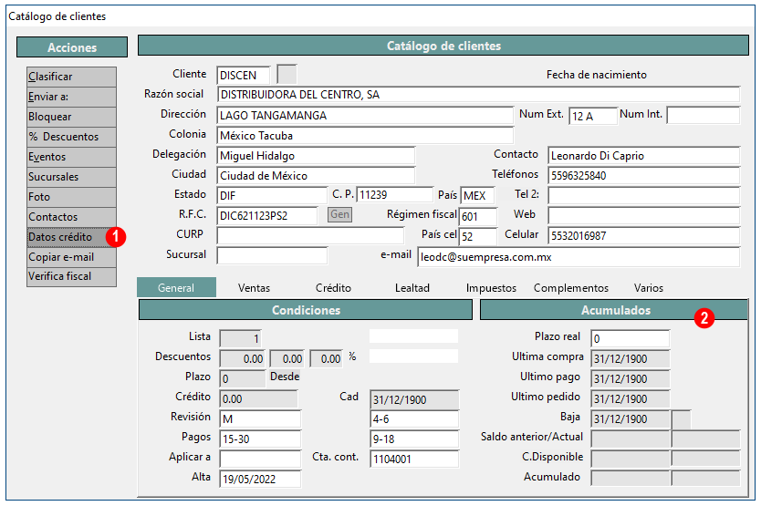Click the empty Sucursal field
This screenshot has width=761, height=506.
click(x=272, y=255)
